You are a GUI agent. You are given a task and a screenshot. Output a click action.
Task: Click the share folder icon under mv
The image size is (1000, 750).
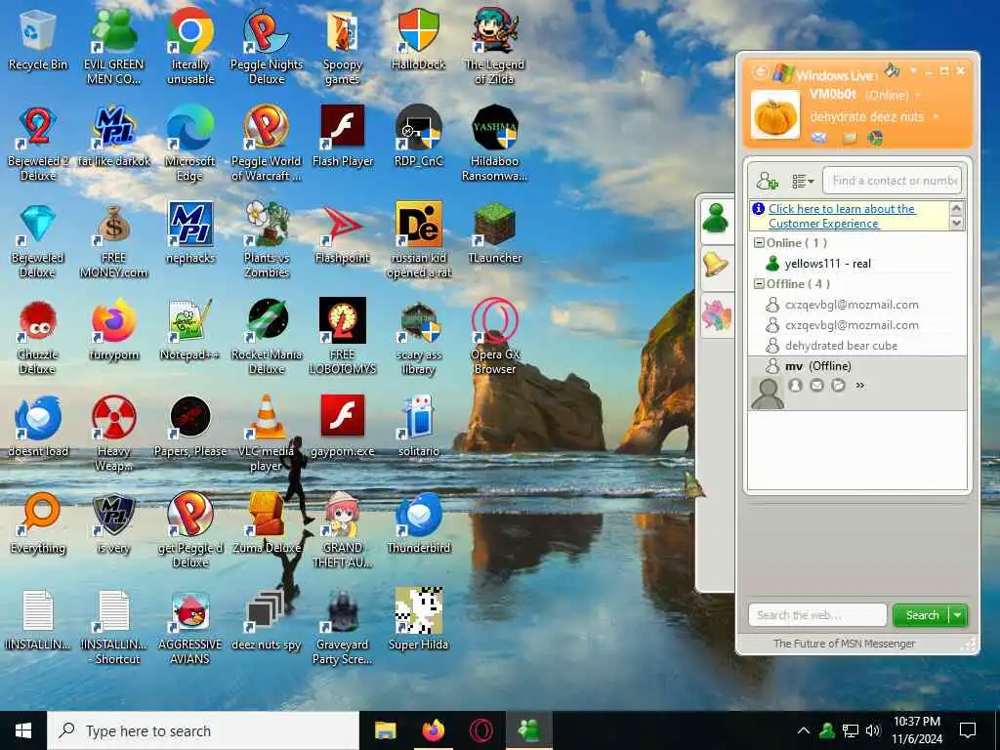[x=838, y=385]
